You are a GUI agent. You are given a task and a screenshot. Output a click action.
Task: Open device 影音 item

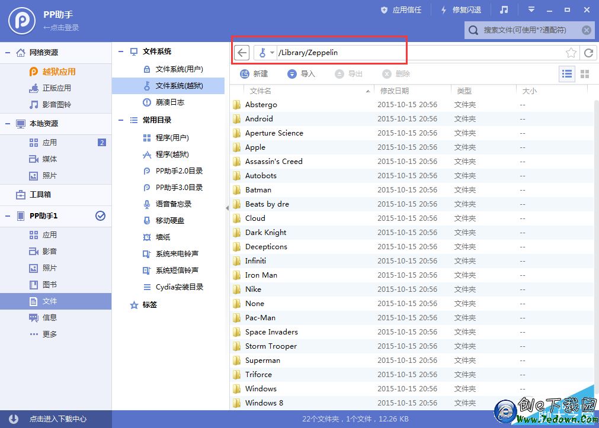[56, 251]
